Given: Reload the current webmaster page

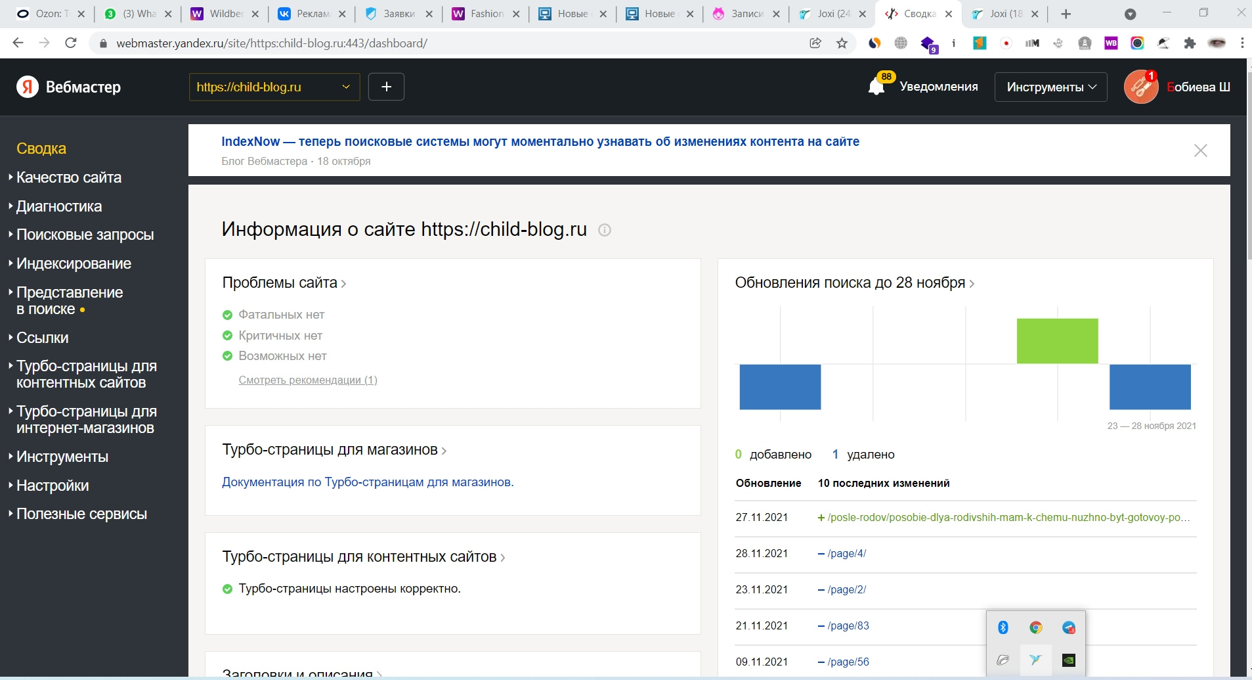Looking at the screenshot, I should coord(71,43).
